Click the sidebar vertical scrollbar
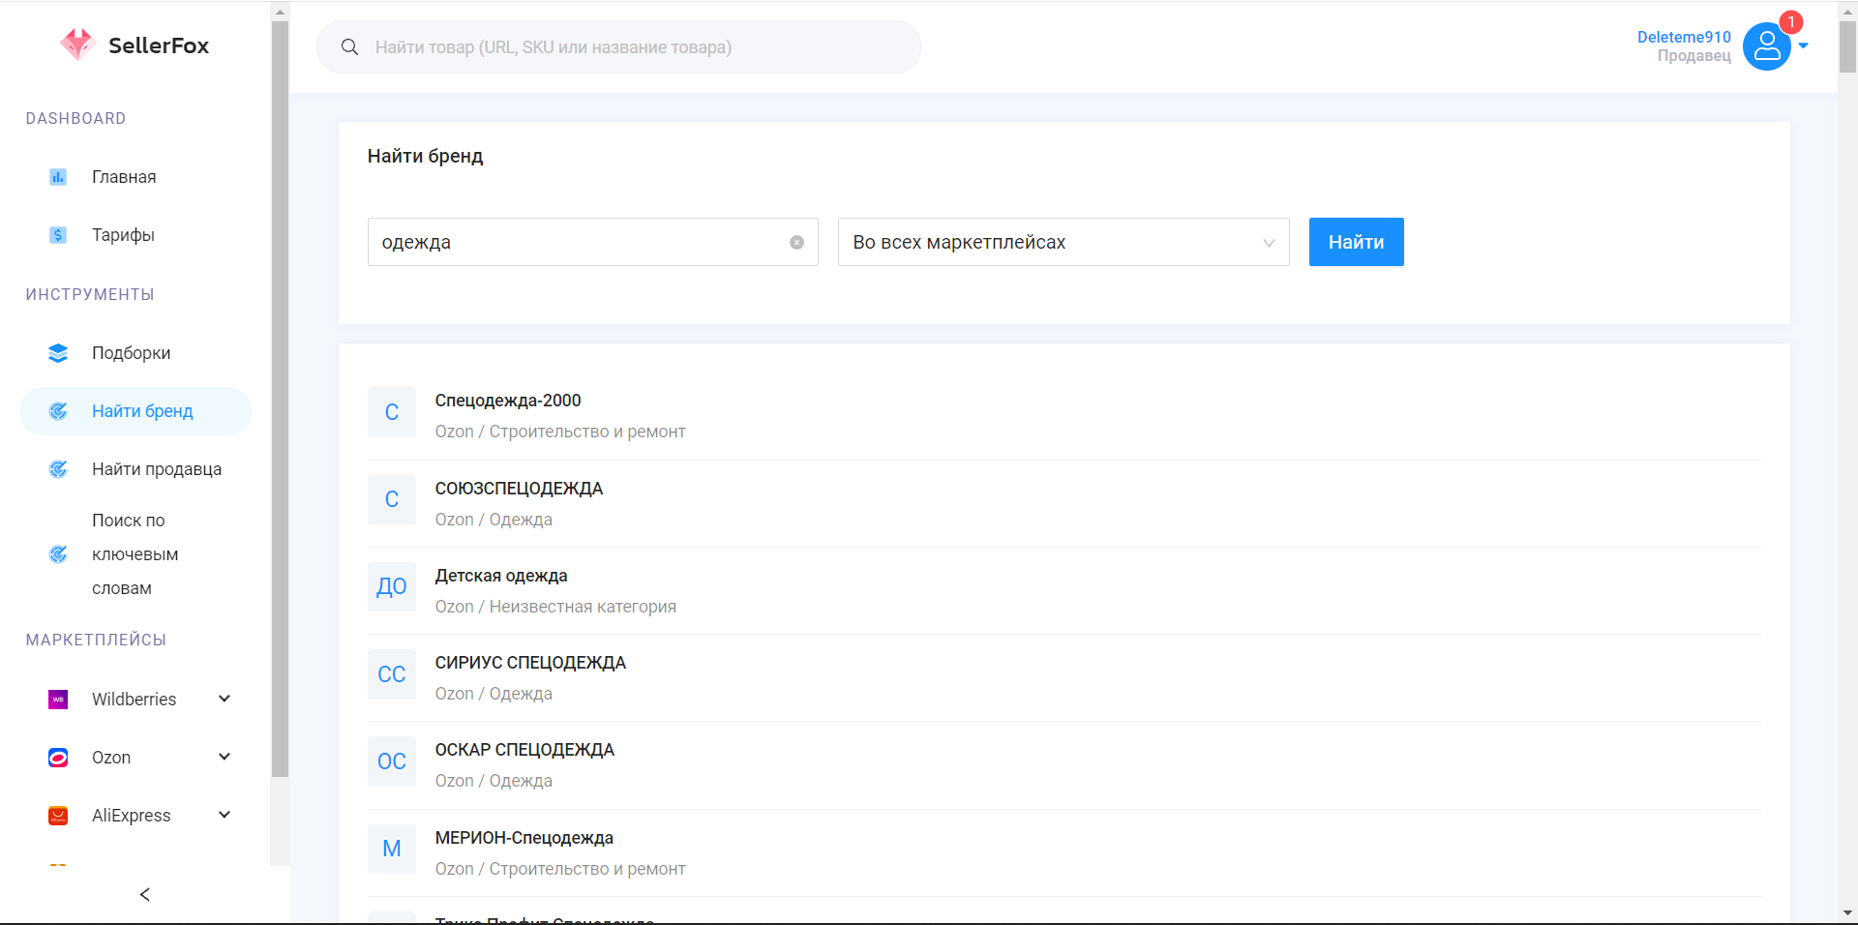The image size is (1858, 925). (280, 399)
